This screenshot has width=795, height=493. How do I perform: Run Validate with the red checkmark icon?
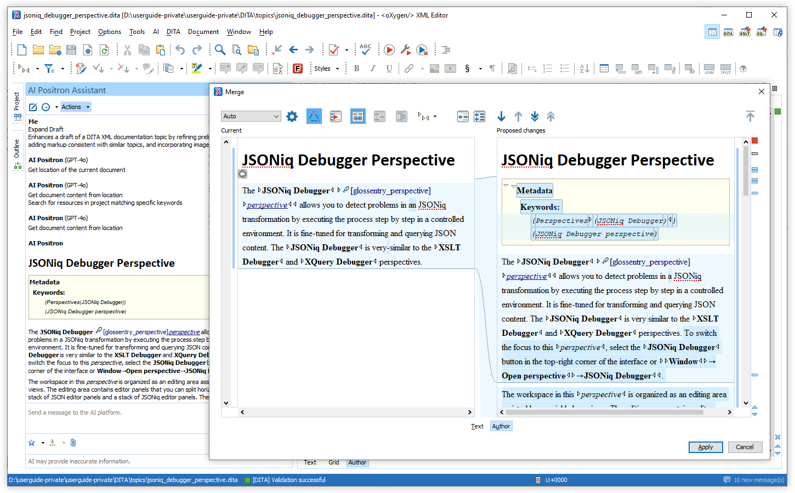pyautogui.click(x=334, y=50)
